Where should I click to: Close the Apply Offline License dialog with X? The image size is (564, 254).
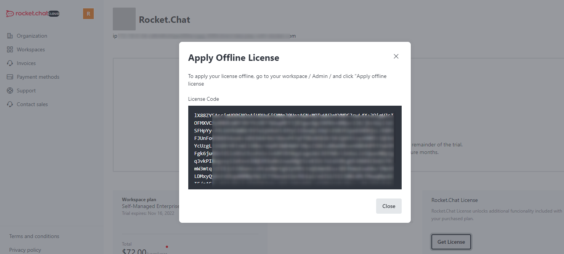click(396, 56)
